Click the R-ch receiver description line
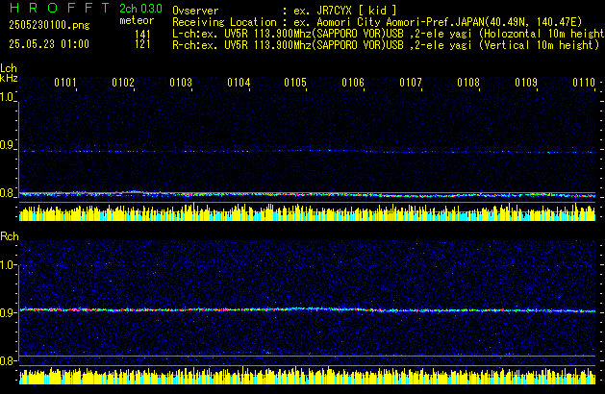Screen dimensions: 605x394 coord(386,45)
